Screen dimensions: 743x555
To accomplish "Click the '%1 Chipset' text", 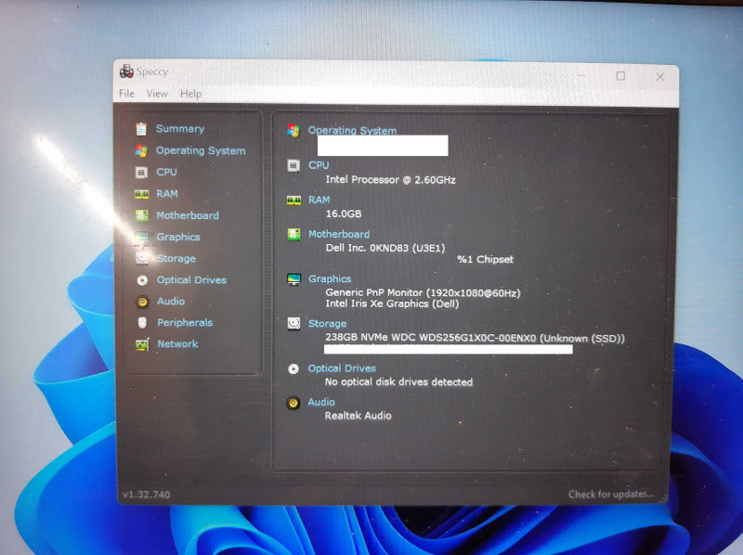I will [485, 259].
